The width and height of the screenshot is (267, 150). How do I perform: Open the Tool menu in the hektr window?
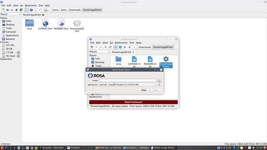tap(41, 5)
